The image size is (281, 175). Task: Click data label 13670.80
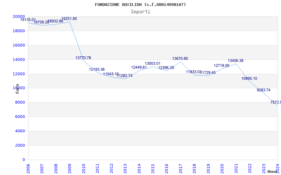pyautogui.click(x=180, y=58)
